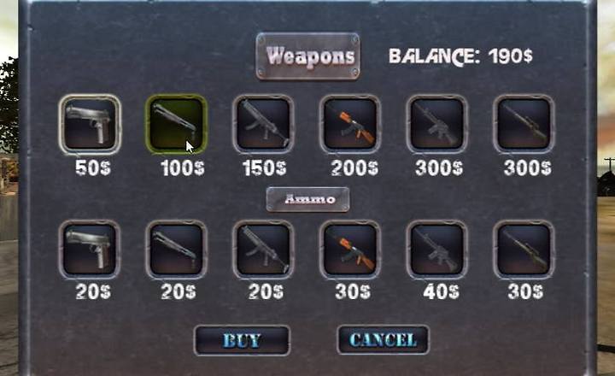Pick submachine gun ammo for 20$
This screenshot has height=376, width=615.
(263, 250)
